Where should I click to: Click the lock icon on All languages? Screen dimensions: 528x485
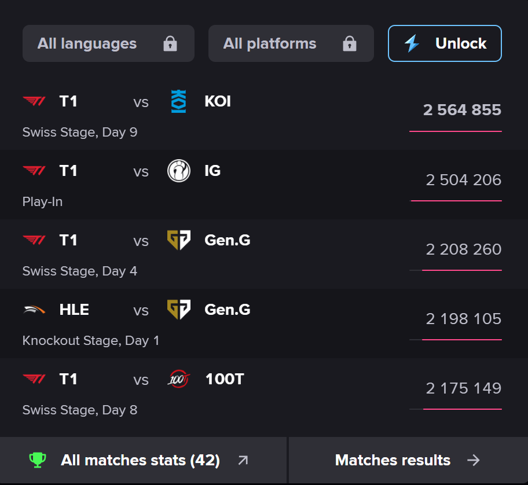(x=170, y=44)
